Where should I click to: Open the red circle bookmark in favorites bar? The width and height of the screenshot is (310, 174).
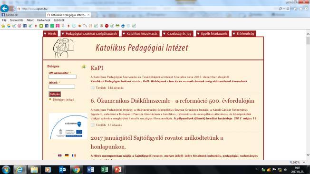107,26
